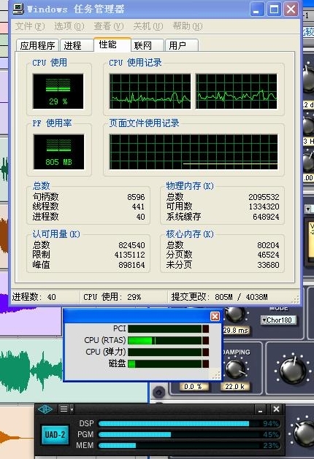314x459 pixels.
Task: Click the first CPU usage history graph
Action: [x=150, y=91]
